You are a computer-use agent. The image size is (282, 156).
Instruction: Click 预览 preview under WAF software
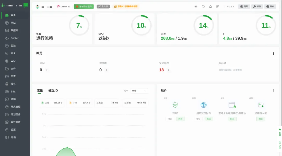170,119
